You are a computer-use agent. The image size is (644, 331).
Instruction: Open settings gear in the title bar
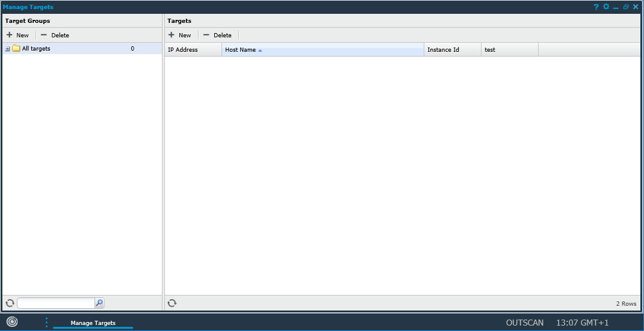coord(606,7)
